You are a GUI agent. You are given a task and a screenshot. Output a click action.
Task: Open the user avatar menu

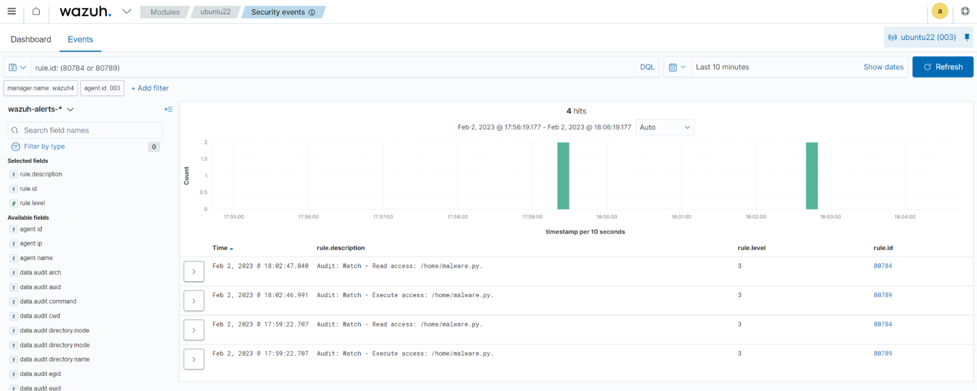coord(939,11)
